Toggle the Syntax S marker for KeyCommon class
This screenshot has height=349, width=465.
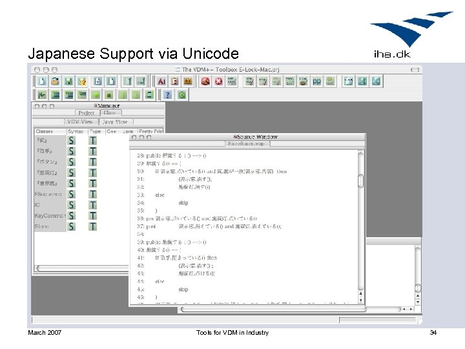(x=71, y=216)
